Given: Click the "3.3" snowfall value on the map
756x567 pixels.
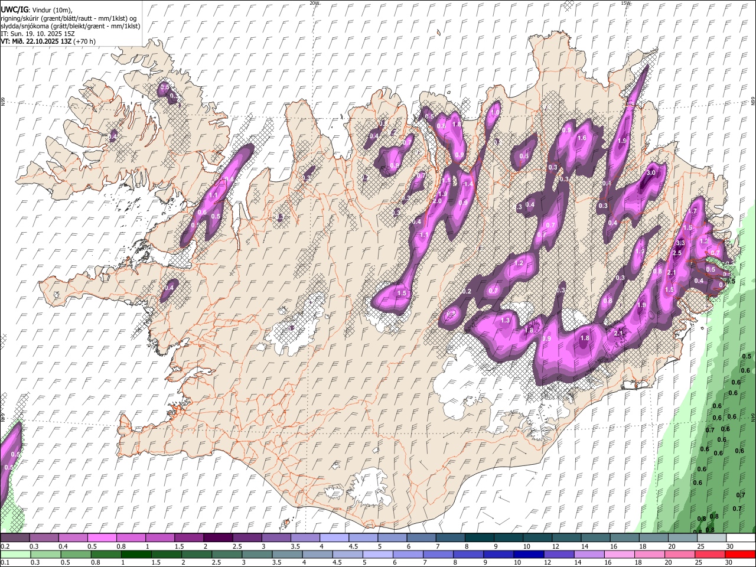Looking at the screenshot, I should (680, 243).
